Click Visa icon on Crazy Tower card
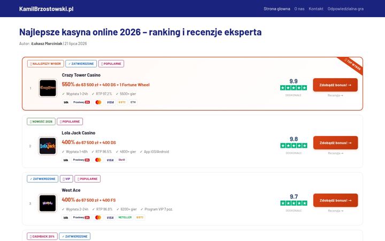The height and width of the screenshot is (241, 385). click(110, 102)
